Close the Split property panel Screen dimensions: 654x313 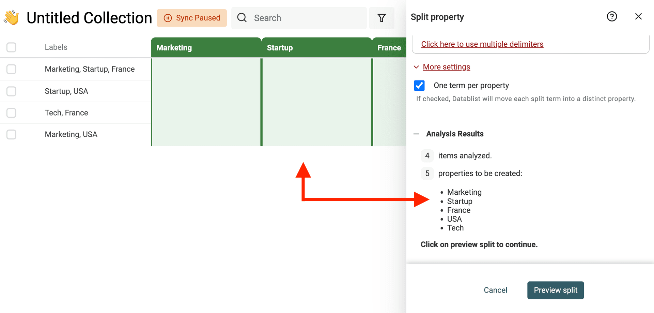pos(638,17)
